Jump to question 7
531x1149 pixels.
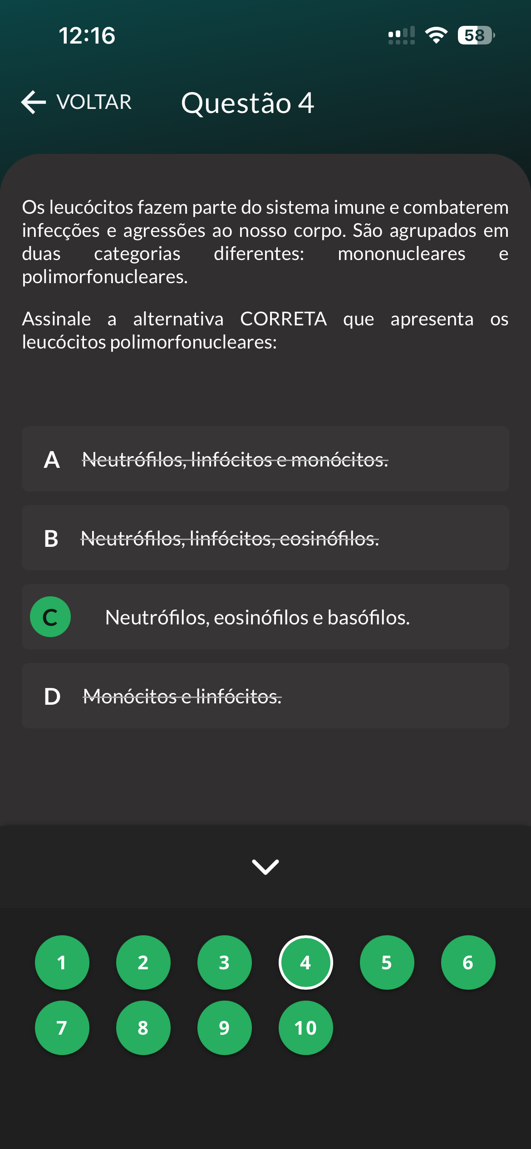pos(62,1027)
